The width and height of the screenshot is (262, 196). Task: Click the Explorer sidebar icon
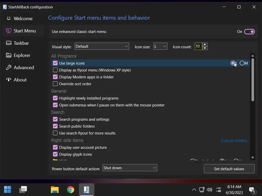pos(8,55)
